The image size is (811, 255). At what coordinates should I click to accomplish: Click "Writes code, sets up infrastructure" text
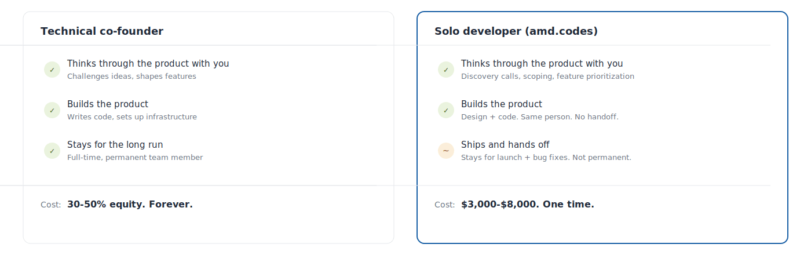click(132, 117)
